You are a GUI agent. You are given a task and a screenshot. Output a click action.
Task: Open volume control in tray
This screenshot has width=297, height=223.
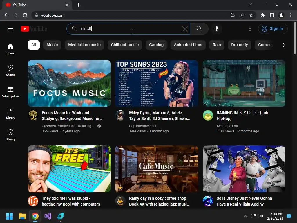261,216
